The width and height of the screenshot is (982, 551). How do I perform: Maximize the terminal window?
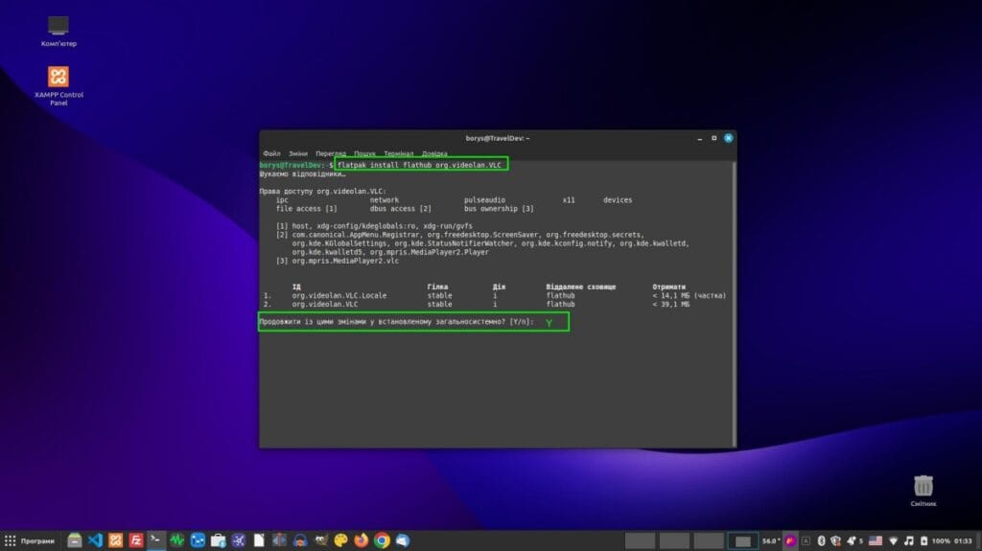click(713, 138)
